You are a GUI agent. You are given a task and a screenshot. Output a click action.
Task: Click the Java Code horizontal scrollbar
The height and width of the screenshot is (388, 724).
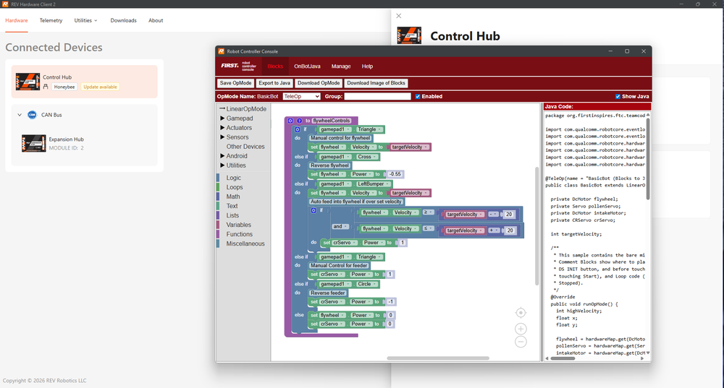(x=563, y=358)
